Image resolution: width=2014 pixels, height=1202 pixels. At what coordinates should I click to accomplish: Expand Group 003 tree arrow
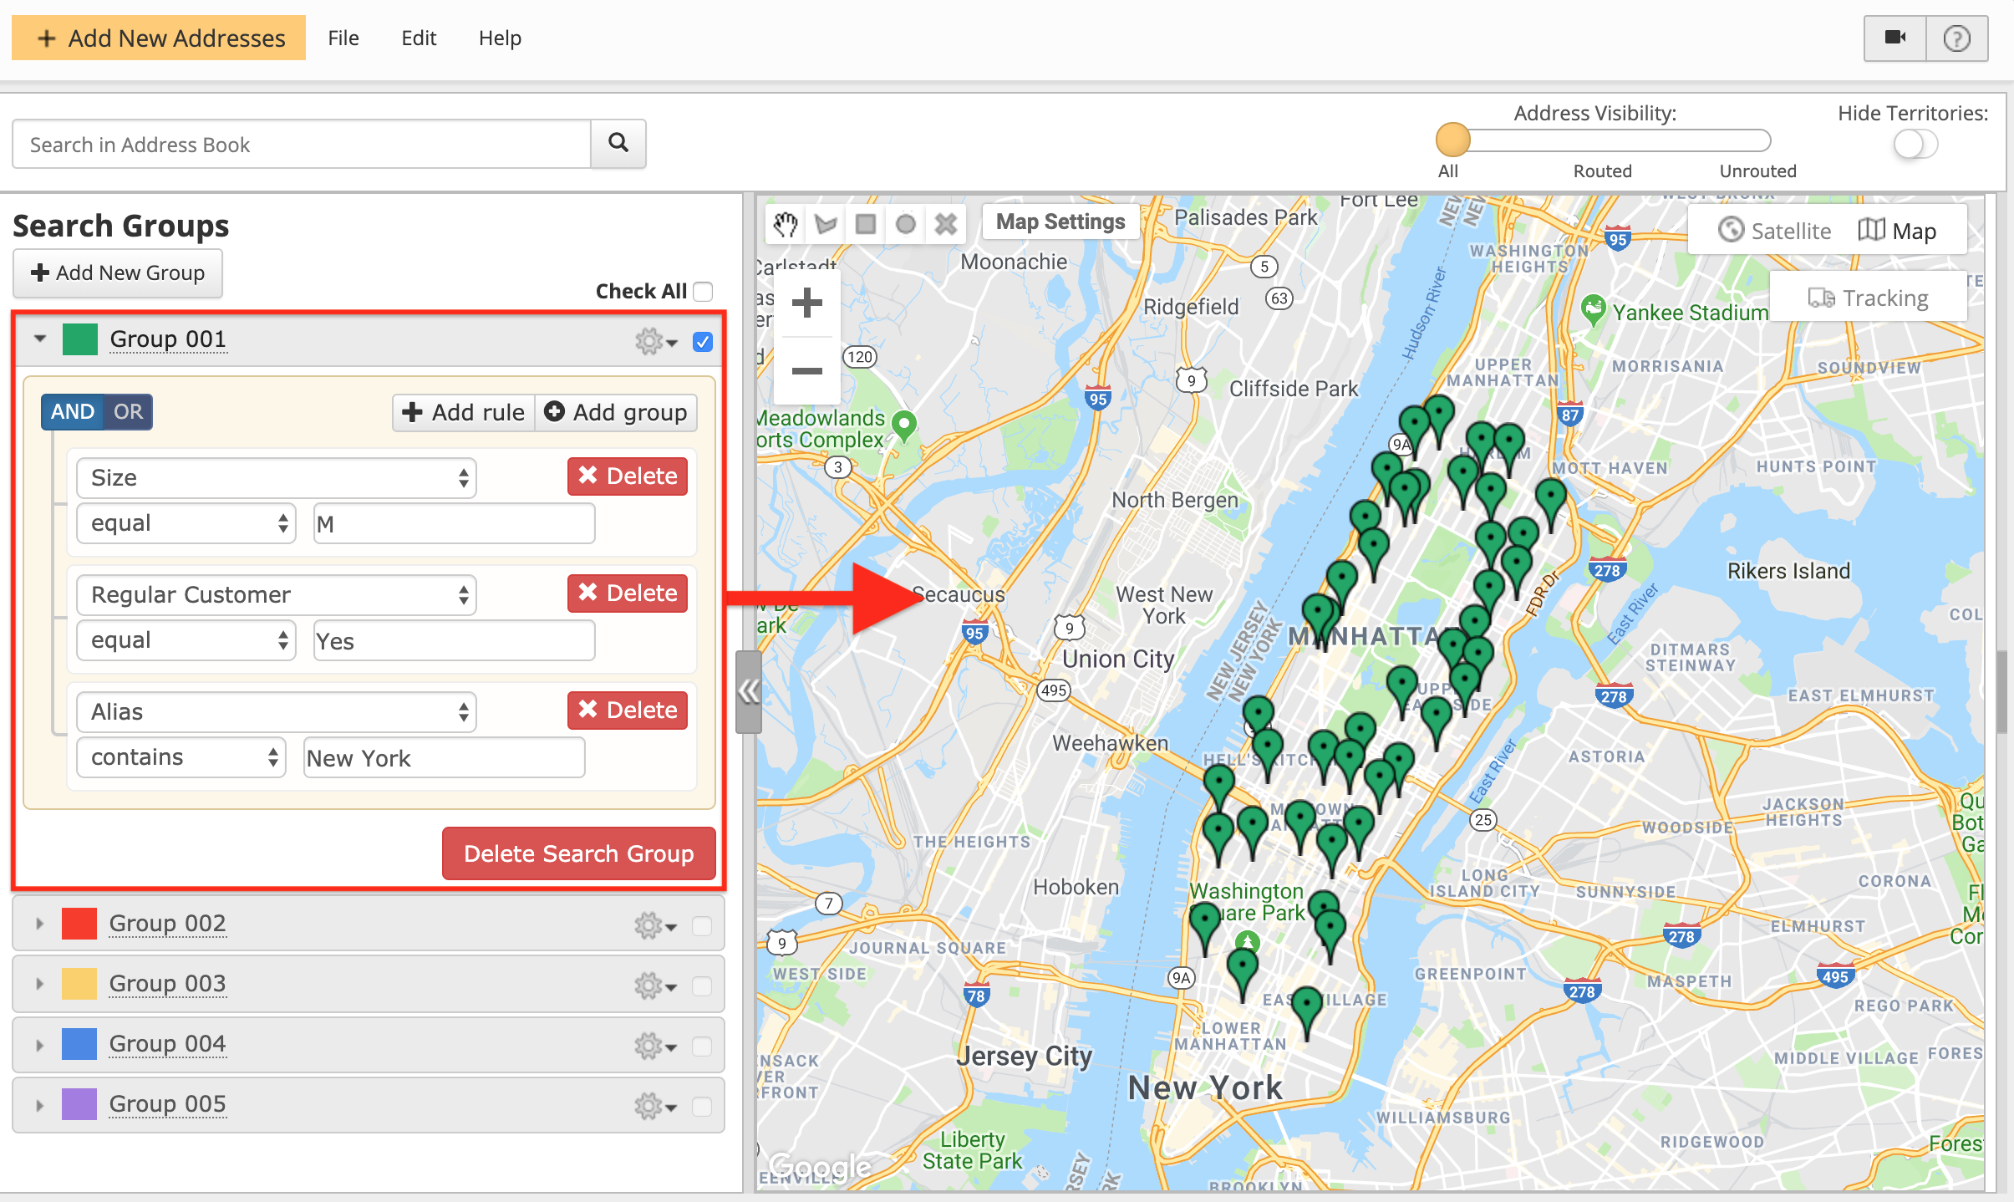[x=39, y=984]
